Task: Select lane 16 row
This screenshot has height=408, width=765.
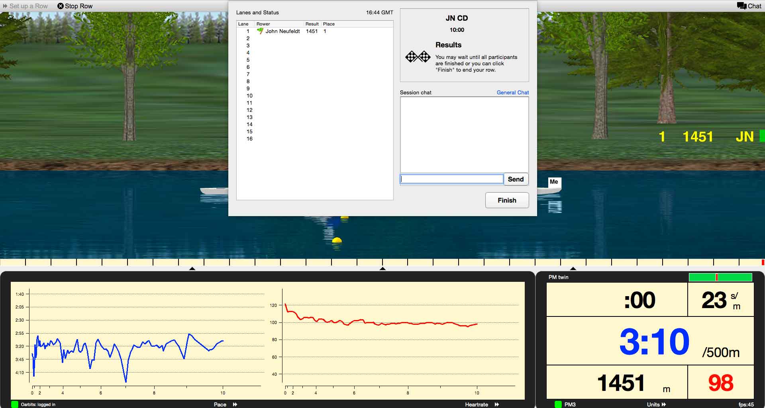Action: pos(315,139)
